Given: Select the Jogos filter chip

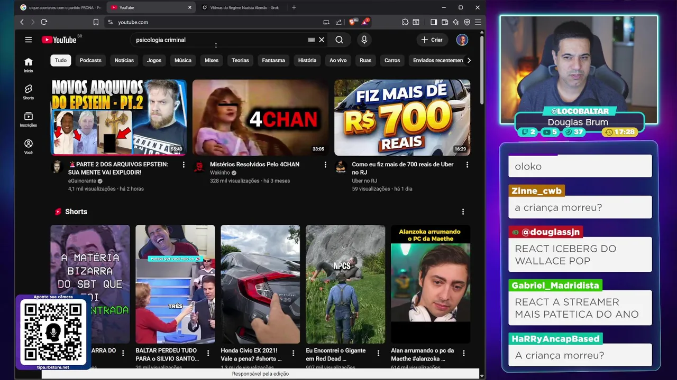Looking at the screenshot, I should coord(154,60).
